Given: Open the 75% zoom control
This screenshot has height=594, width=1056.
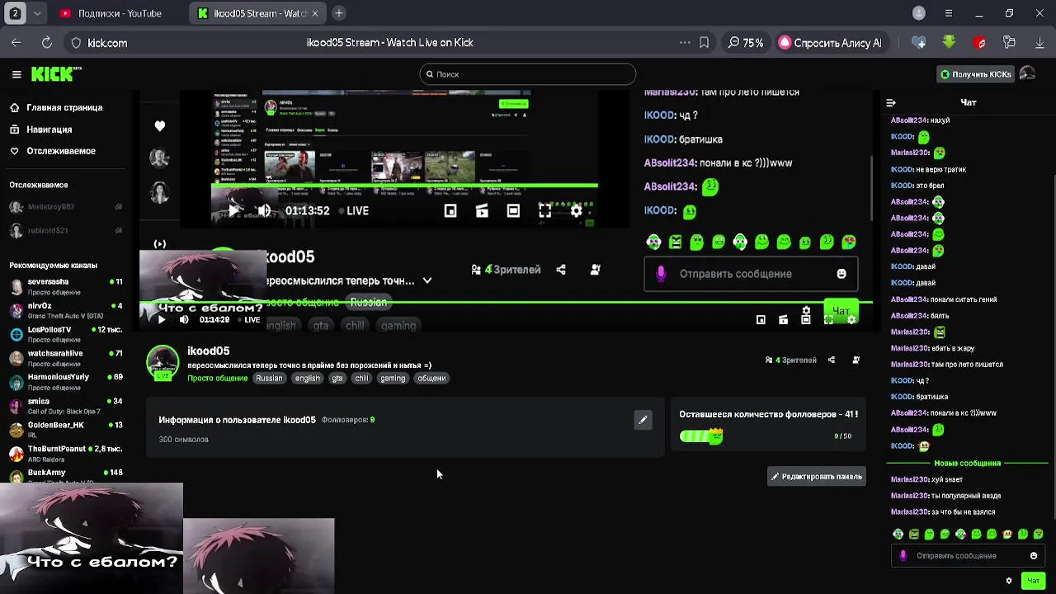Looking at the screenshot, I should [x=745, y=43].
